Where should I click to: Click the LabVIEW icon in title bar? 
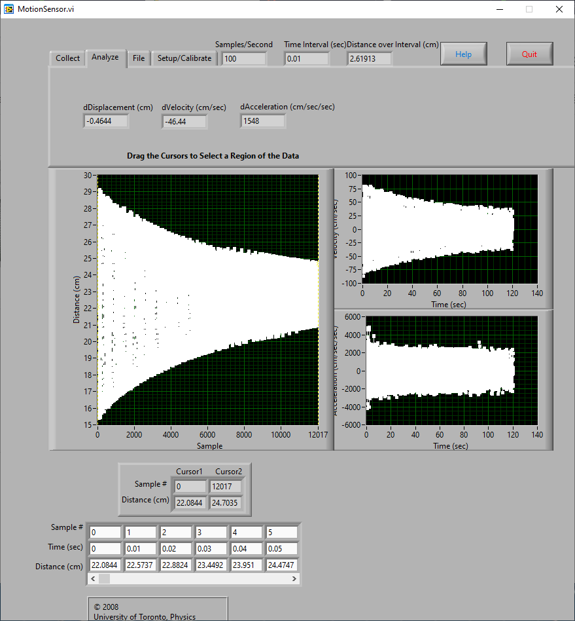click(x=9, y=9)
